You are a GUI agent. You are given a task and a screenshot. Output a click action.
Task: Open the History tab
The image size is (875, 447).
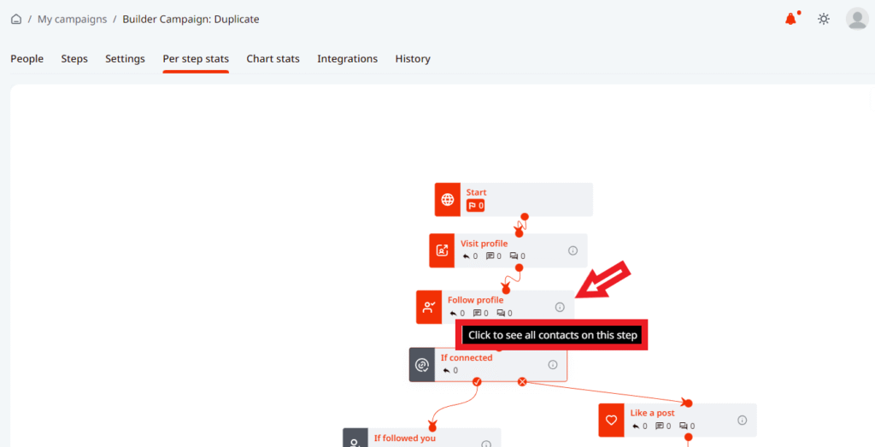tap(412, 59)
